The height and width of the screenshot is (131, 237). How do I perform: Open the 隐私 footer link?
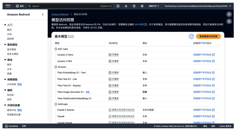[205, 126]
